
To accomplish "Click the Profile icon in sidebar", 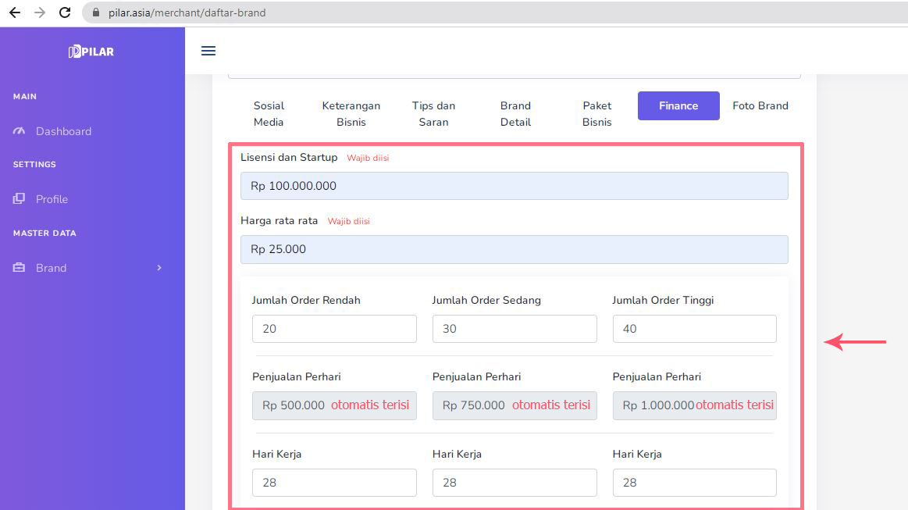I will (x=20, y=199).
